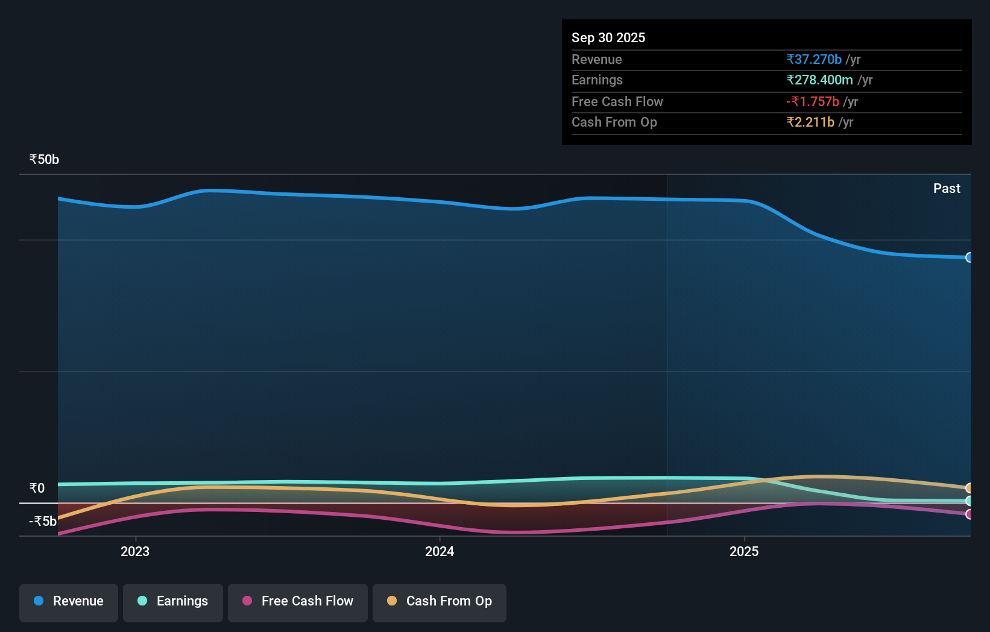Click the yellow Cash From Op dot icon
Screen dimensions: 990x632
tap(392, 601)
